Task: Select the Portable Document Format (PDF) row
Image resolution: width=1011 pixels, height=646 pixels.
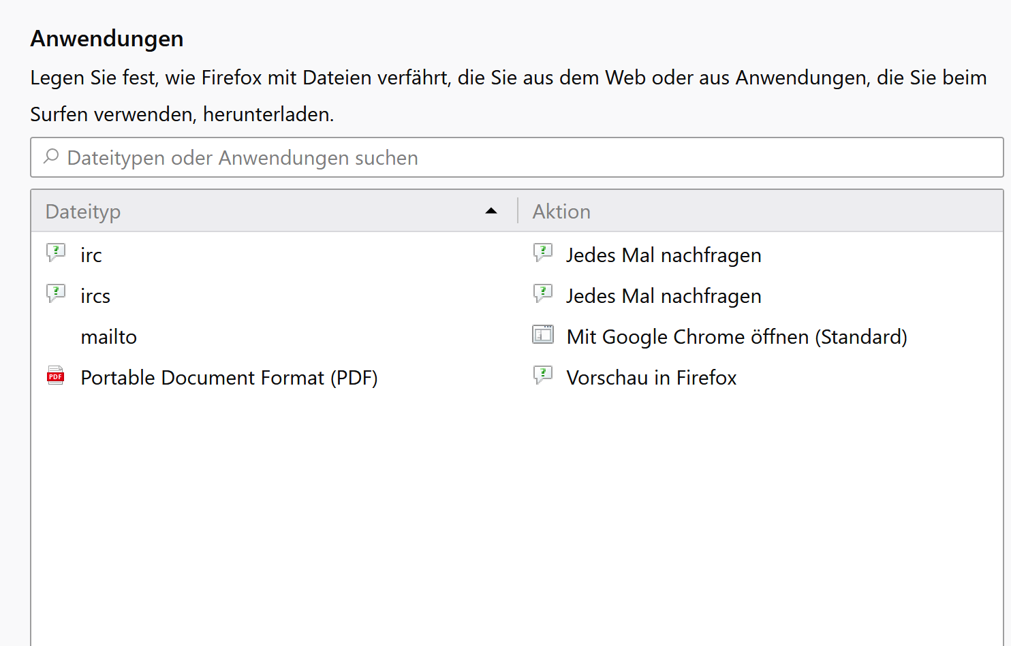Action: point(229,378)
